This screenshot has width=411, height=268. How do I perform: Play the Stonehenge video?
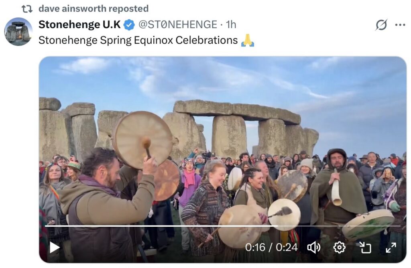(55, 248)
